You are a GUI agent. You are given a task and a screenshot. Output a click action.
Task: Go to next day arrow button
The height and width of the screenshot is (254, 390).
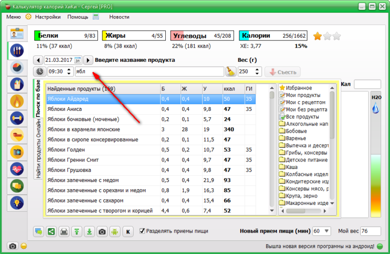pos(88,60)
